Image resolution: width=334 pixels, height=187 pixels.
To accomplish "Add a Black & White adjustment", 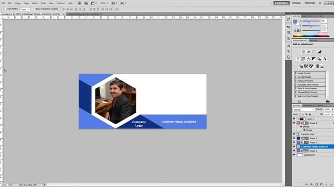I will point(314,59).
